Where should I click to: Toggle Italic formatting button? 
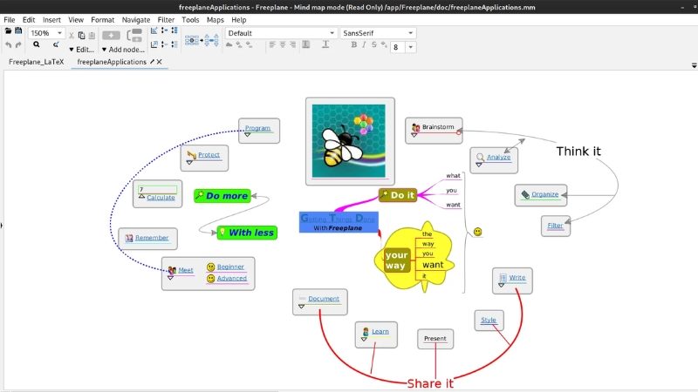click(x=366, y=45)
